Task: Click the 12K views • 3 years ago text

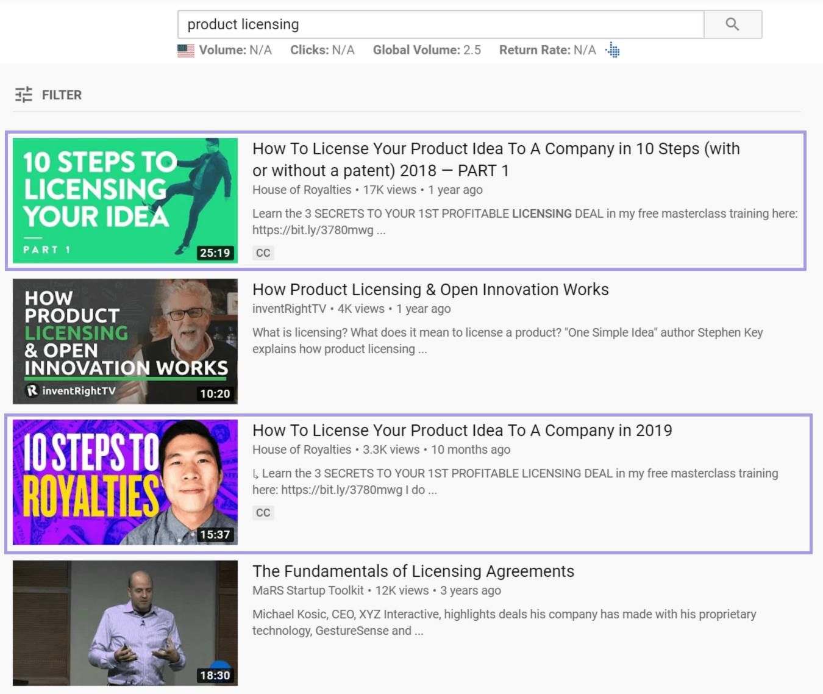Action: point(438,590)
